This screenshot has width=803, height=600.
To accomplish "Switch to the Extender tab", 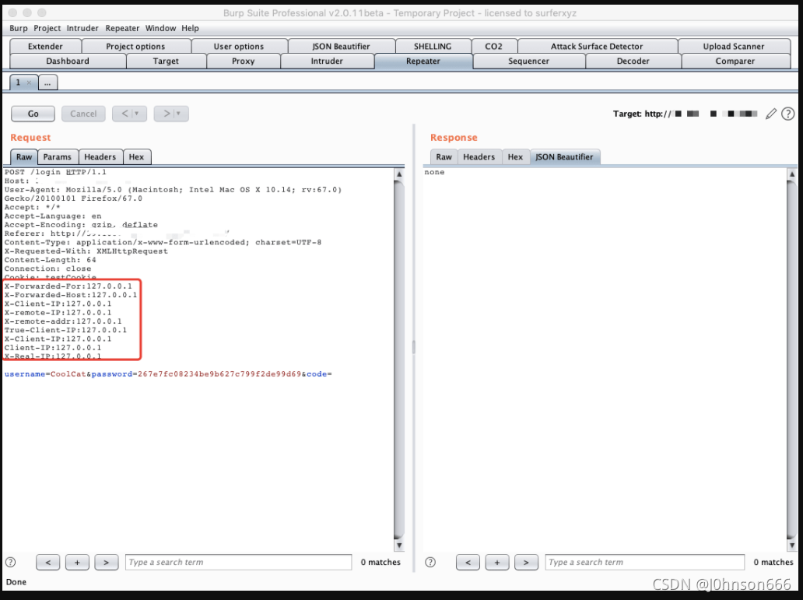I will 45,46.
